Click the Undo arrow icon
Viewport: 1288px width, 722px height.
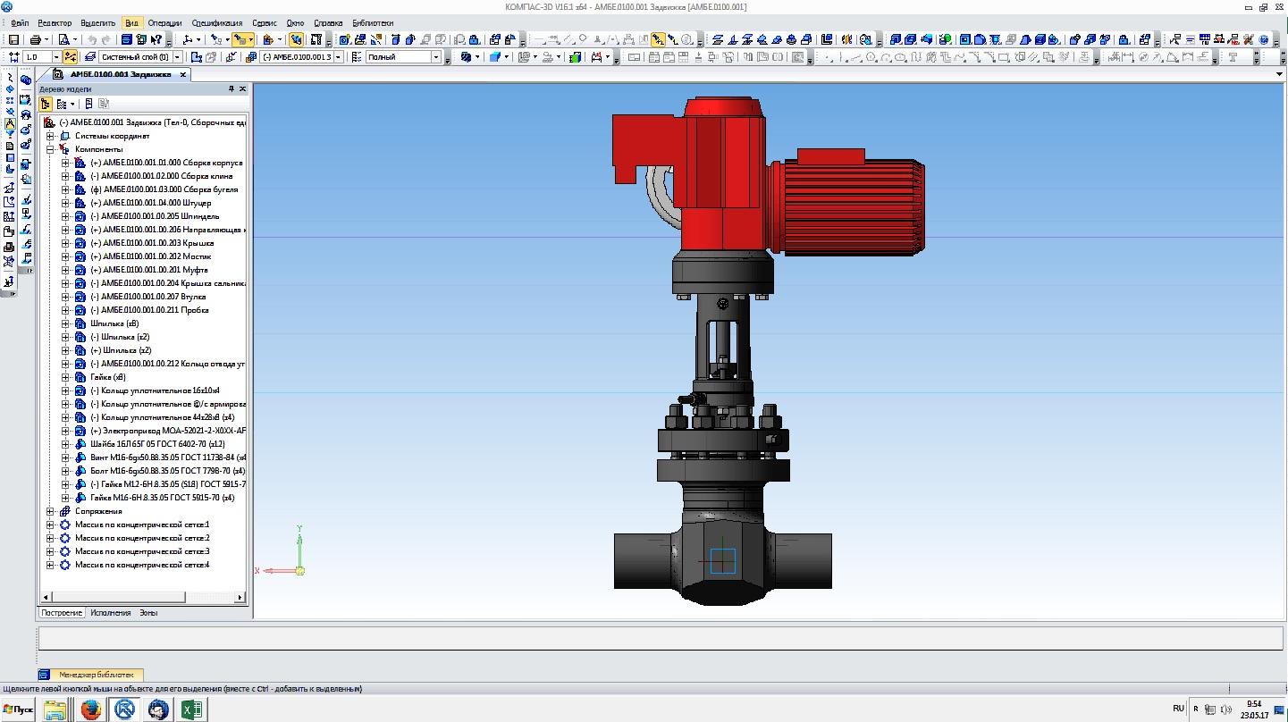(x=92, y=40)
